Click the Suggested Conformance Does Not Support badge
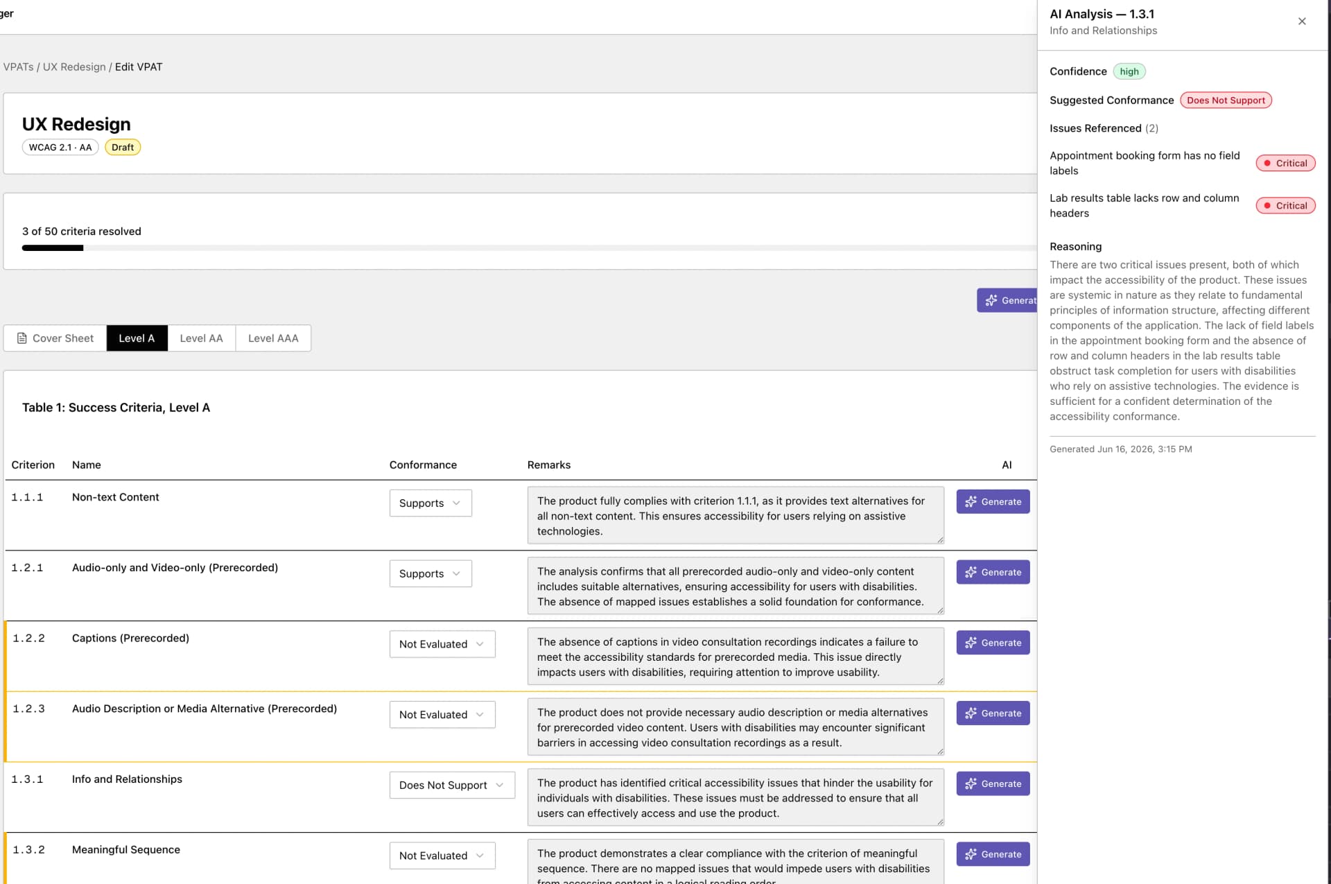Viewport: 1331px width, 884px height. click(x=1226, y=101)
